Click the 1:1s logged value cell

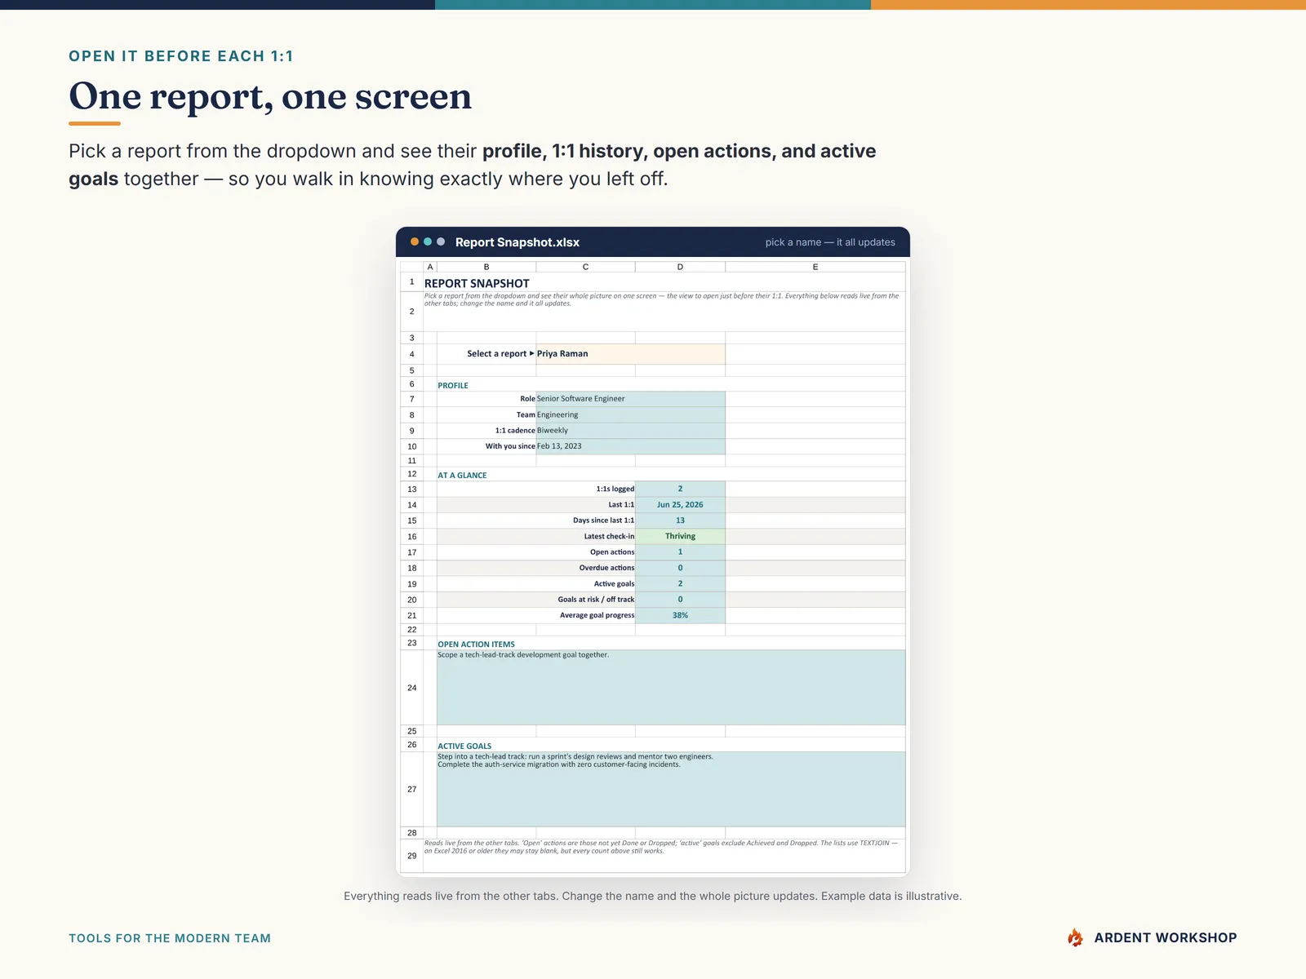[680, 489]
